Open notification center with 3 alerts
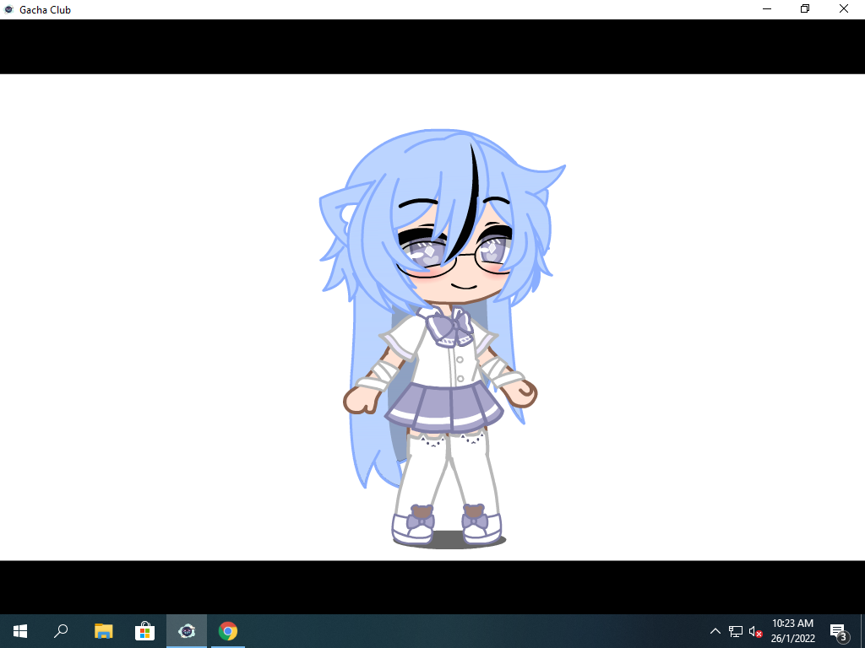Image resolution: width=865 pixels, height=648 pixels. click(839, 631)
